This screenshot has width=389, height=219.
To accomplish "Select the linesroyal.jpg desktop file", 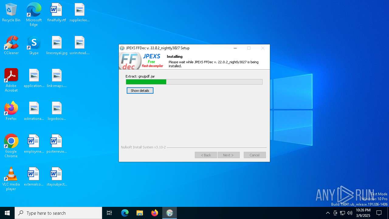I will (57, 45).
